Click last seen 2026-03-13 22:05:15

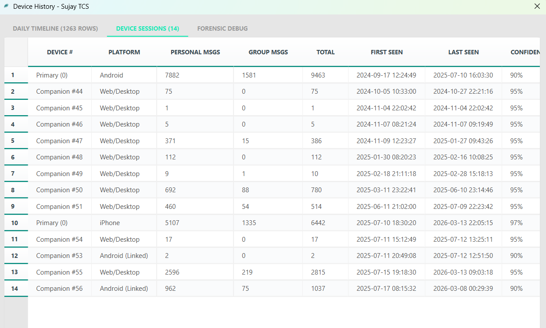click(463, 223)
